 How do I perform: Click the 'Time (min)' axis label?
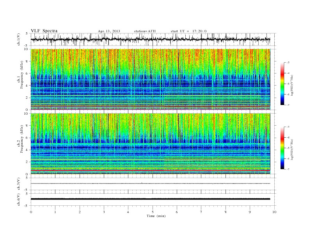156,216
